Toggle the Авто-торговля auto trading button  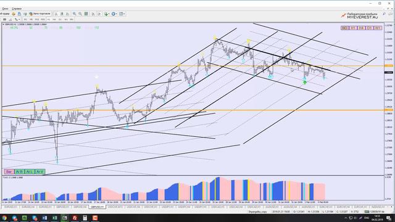39,14
